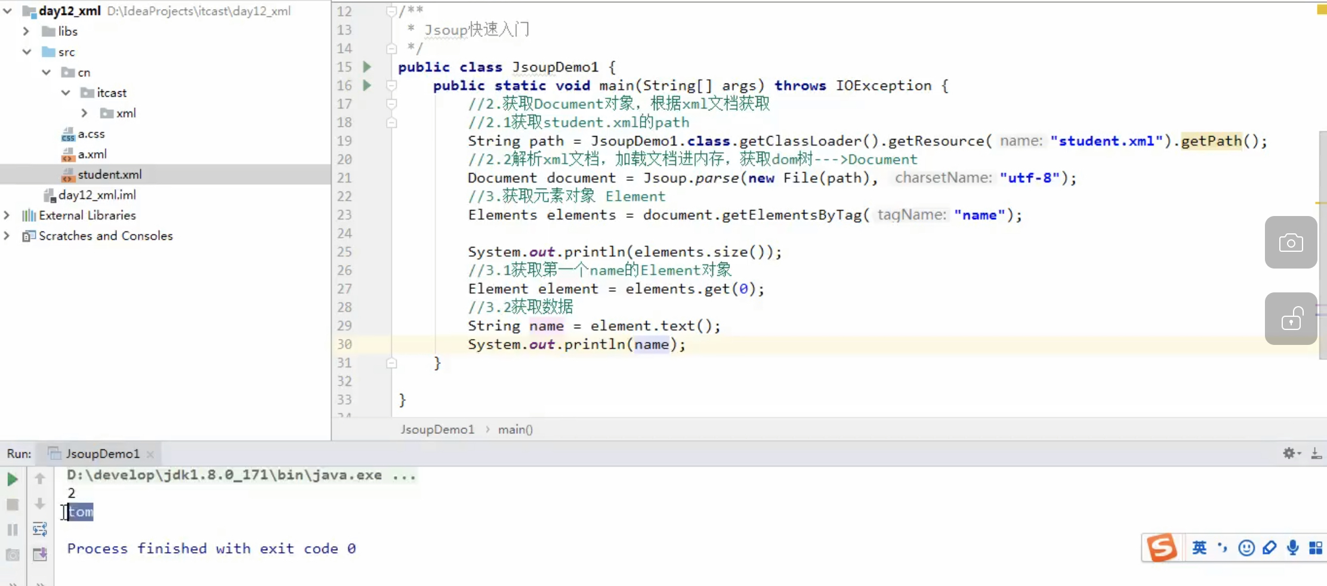Click JsoupDemo1 in editor breadcrumb

pyautogui.click(x=437, y=429)
